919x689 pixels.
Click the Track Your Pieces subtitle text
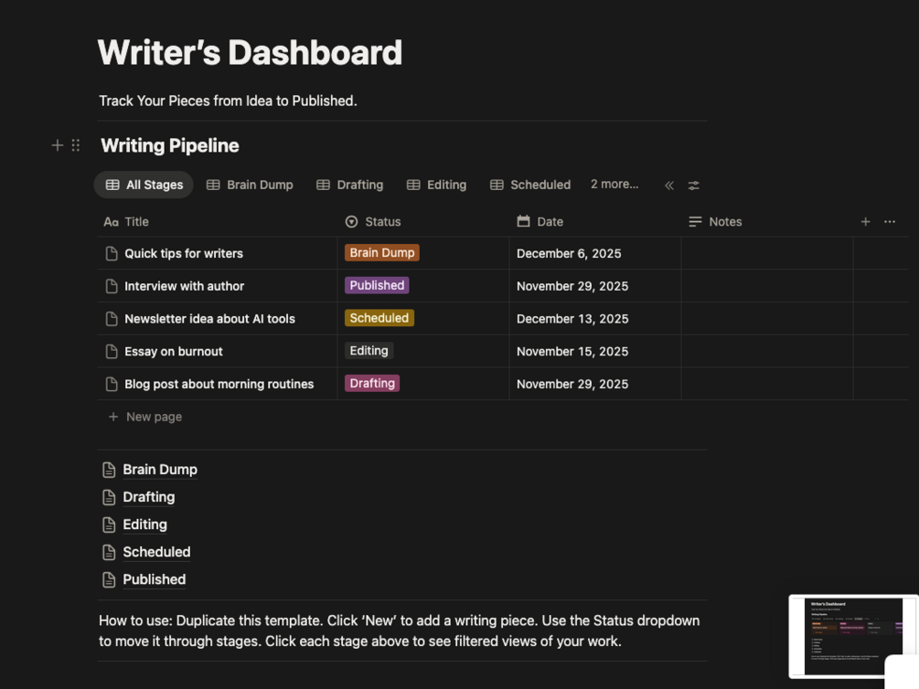pos(228,101)
